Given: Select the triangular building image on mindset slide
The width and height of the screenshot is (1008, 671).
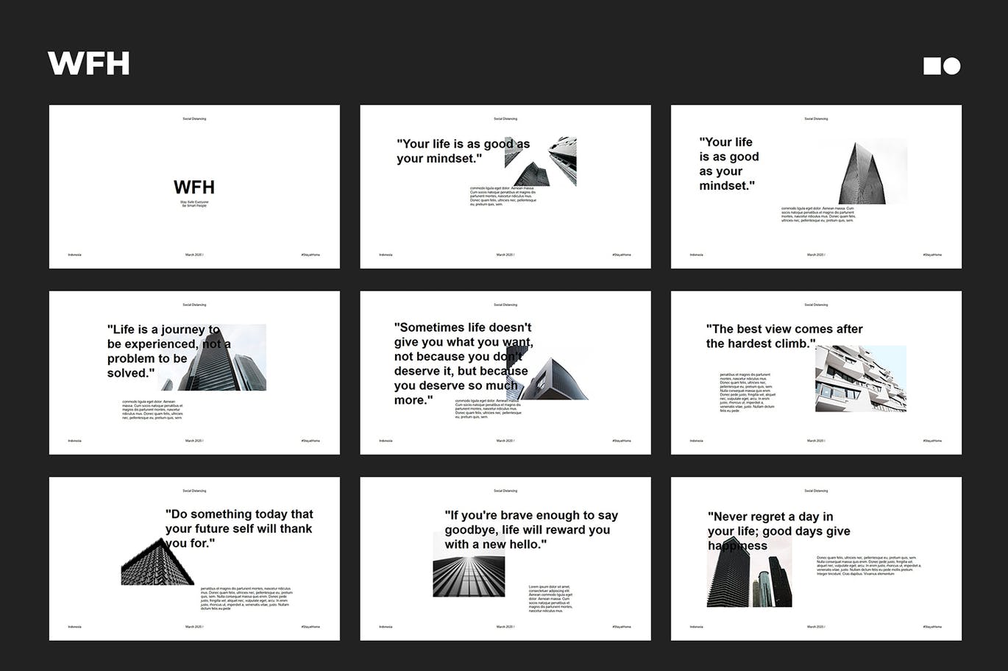Looking at the screenshot, I should 873,172.
